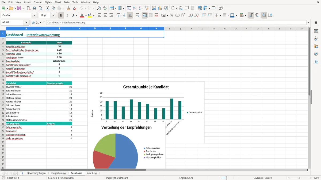
Task: Toggle Bold formatting button
Action: [x=61, y=15]
